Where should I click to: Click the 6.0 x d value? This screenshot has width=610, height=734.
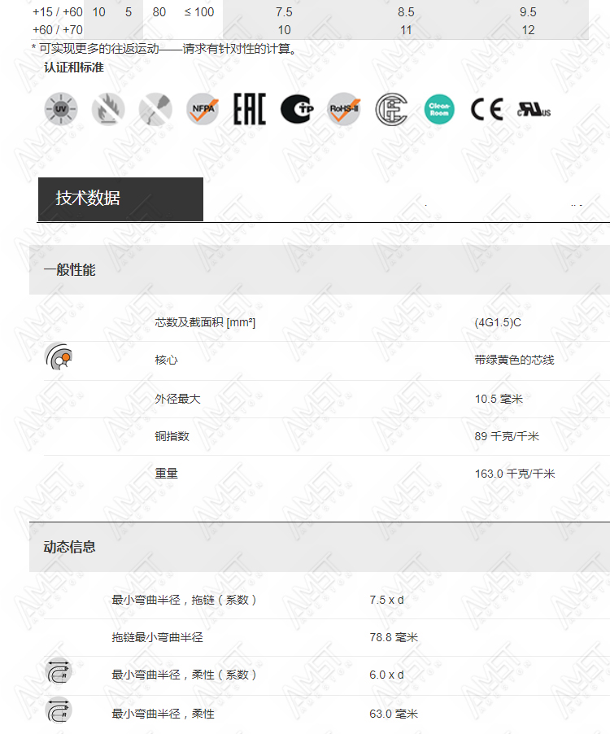coord(386,675)
